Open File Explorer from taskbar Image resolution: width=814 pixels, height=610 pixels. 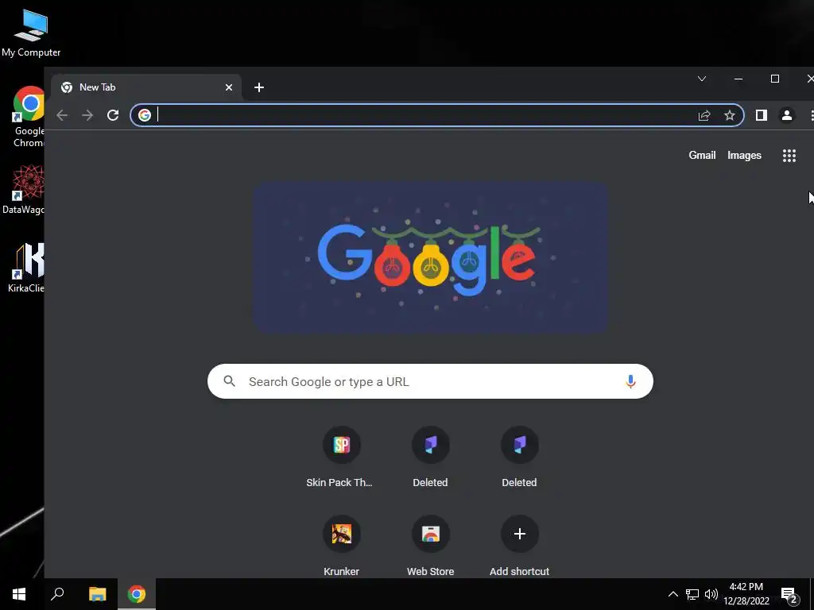[x=97, y=594]
